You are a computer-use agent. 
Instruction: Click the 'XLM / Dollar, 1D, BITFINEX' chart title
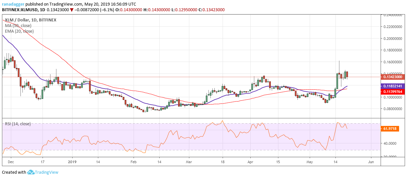(x=31, y=20)
